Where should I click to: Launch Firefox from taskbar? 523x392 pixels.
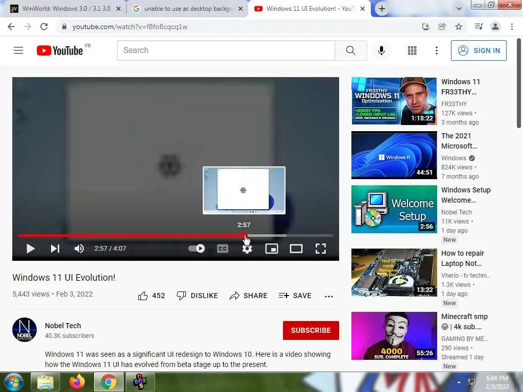point(77,382)
